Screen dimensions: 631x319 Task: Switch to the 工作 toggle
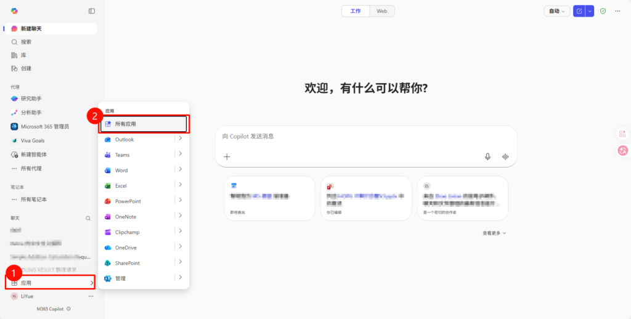(x=356, y=11)
